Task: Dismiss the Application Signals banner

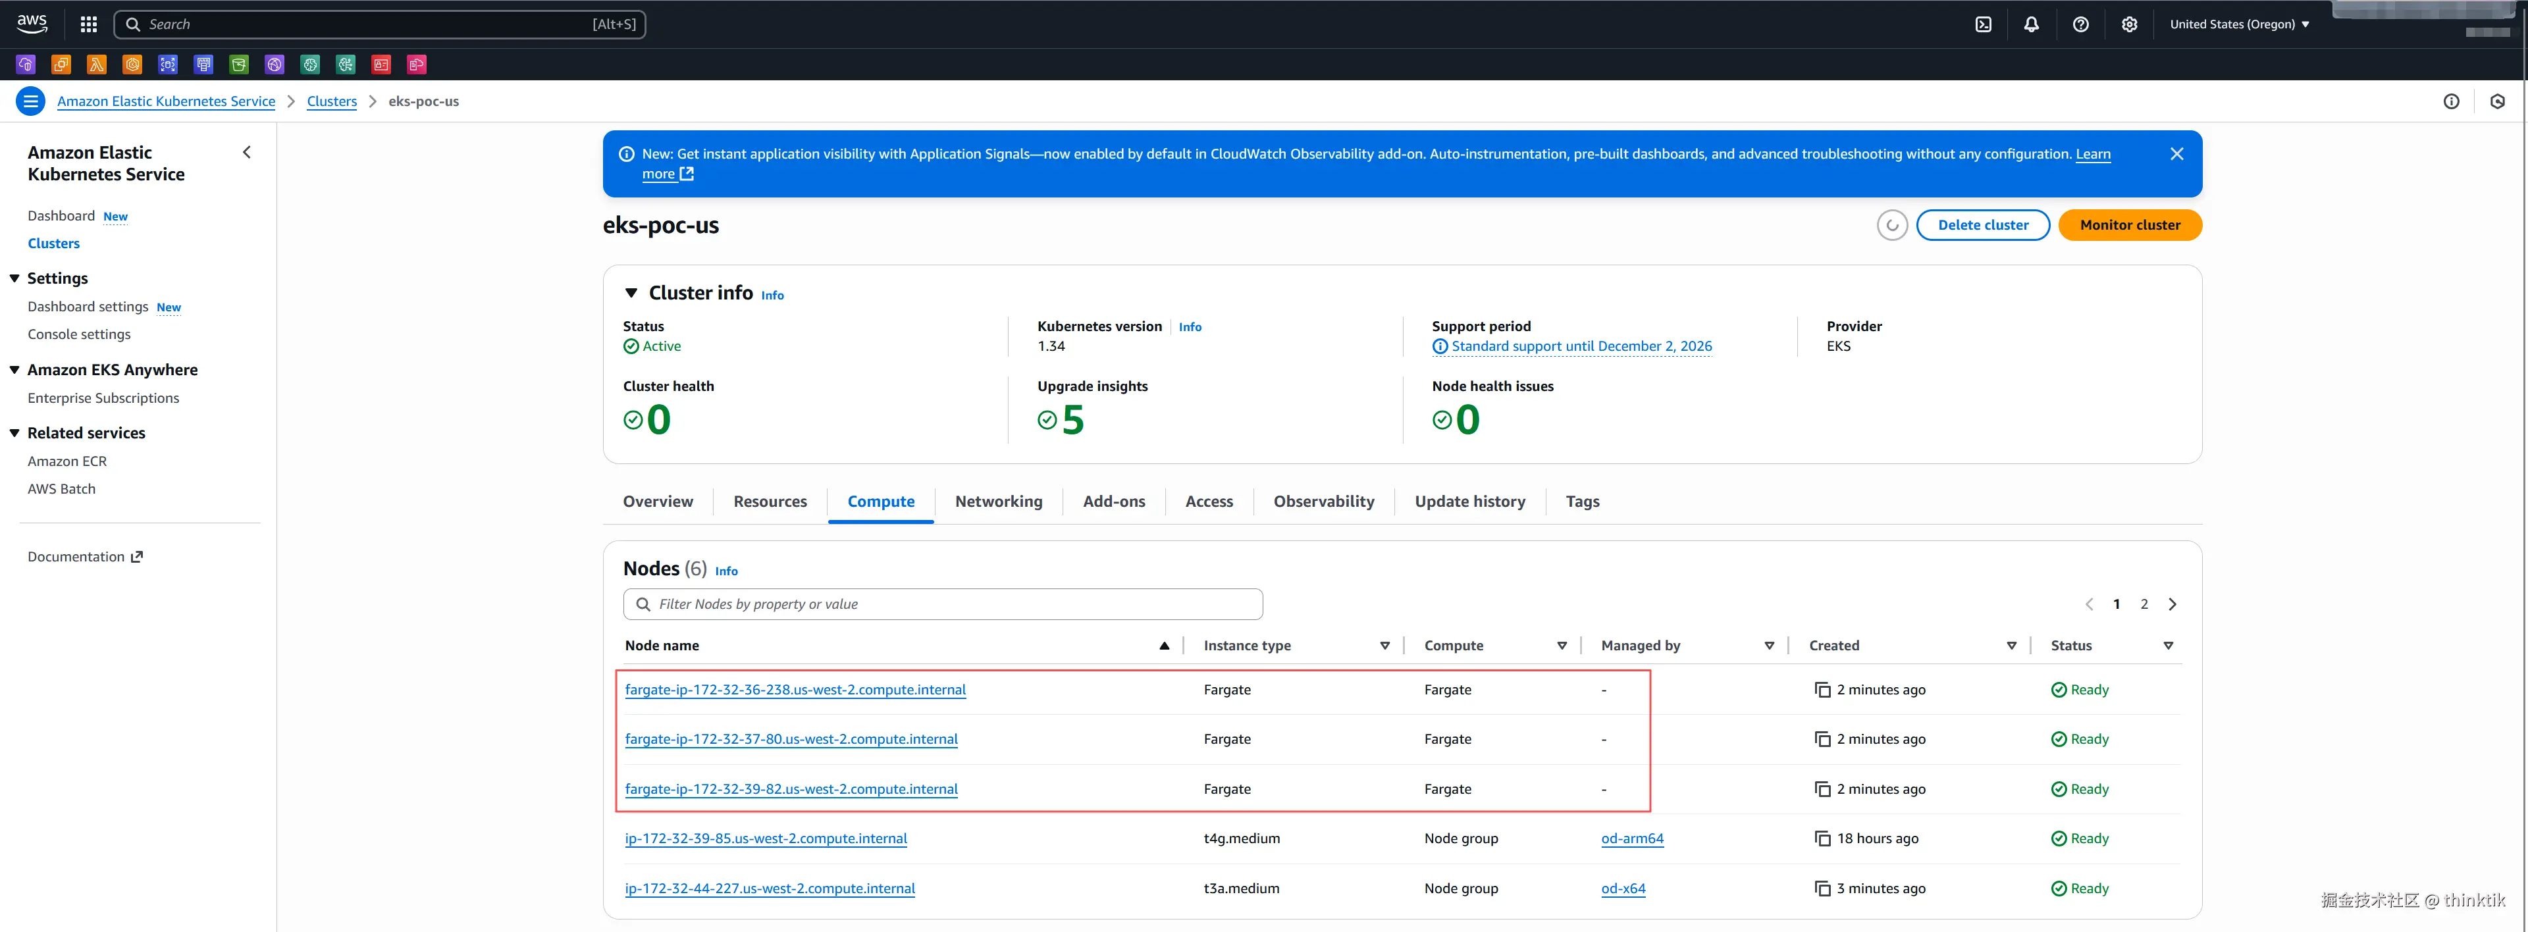Action: click(x=2176, y=154)
